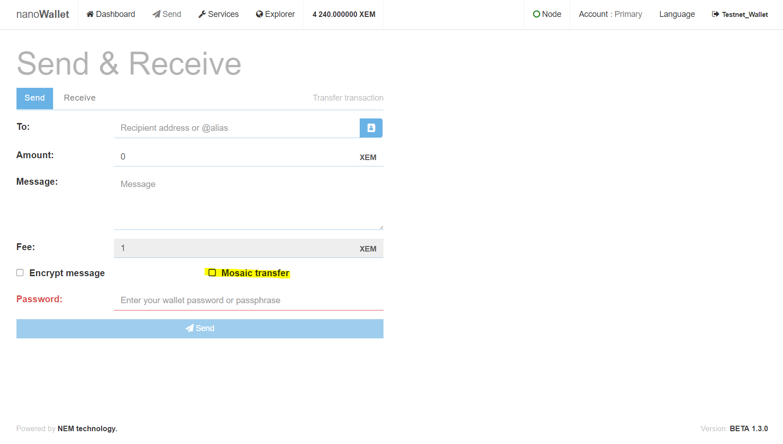Log out via Testnet_Wallet link

click(x=740, y=14)
